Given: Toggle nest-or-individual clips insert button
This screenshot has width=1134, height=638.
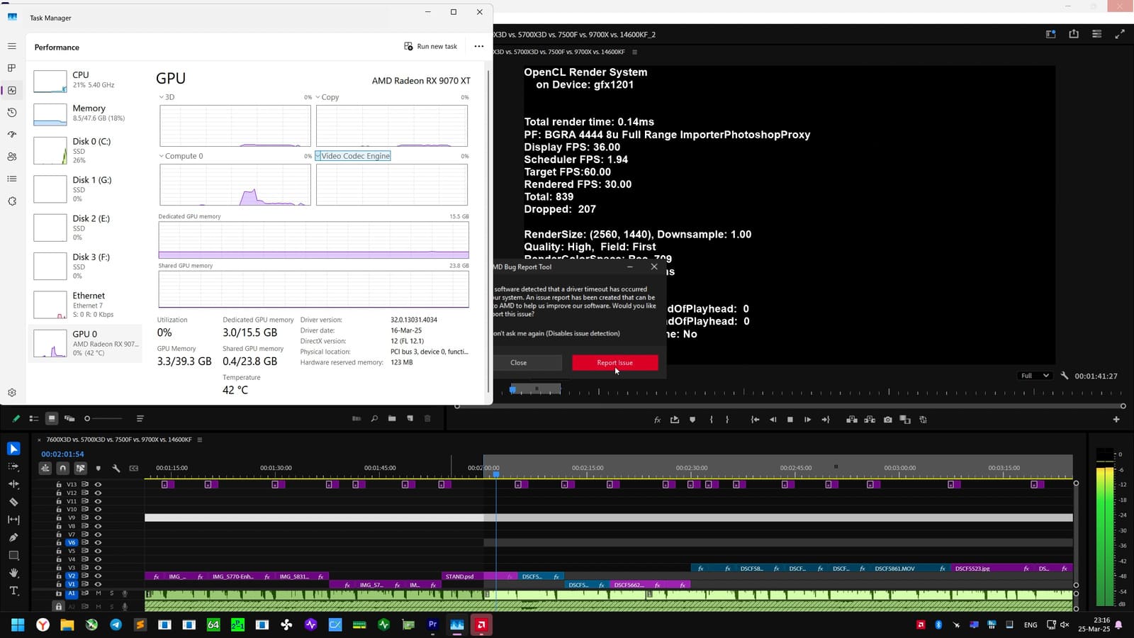Looking at the screenshot, I should click(x=45, y=468).
